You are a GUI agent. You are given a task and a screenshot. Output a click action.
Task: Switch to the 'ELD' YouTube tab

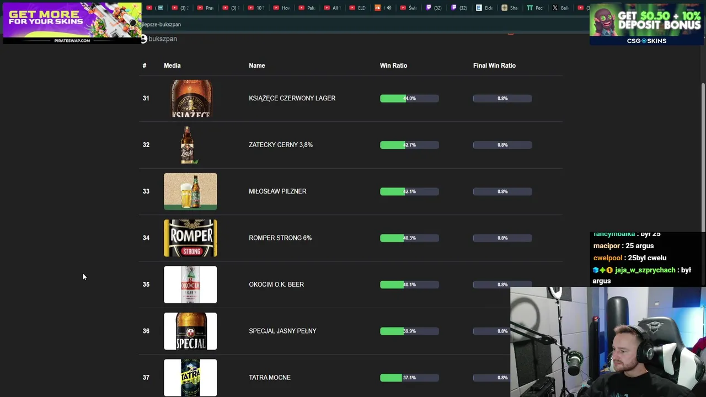357,8
